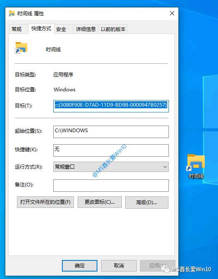Image resolution: width=218 pixels, height=279 pixels.
Task: Click the 起始位置(S) field with C:\WINDOWS
Action: pos(111,132)
